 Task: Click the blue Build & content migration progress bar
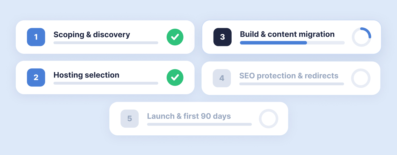[x=273, y=43]
